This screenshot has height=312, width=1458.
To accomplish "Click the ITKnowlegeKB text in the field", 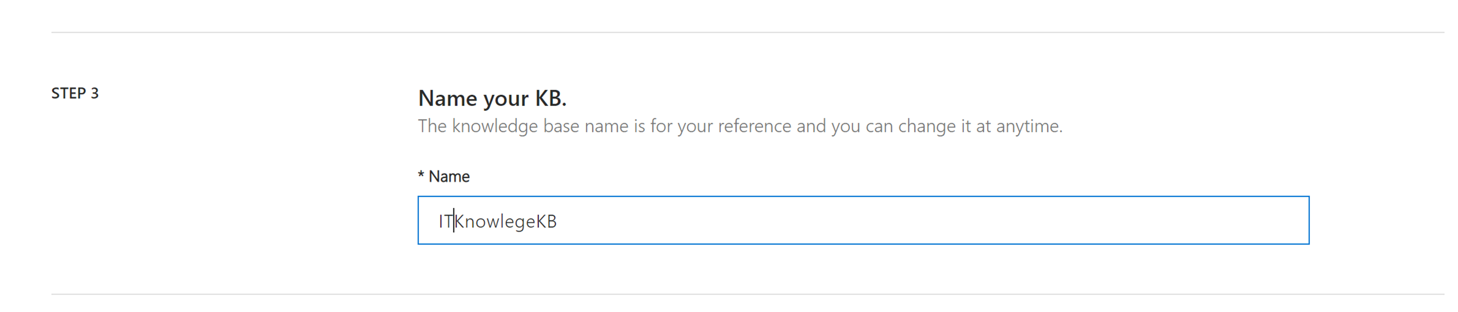I will (x=498, y=221).
